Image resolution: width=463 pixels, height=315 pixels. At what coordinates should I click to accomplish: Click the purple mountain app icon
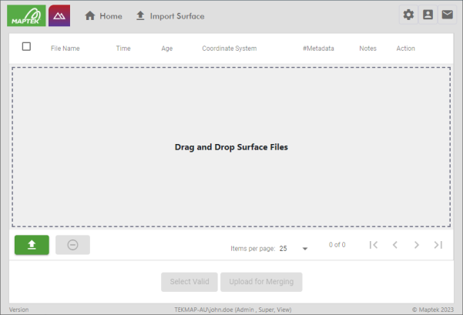pyautogui.click(x=59, y=15)
